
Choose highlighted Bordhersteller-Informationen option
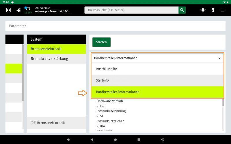coord(157,92)
